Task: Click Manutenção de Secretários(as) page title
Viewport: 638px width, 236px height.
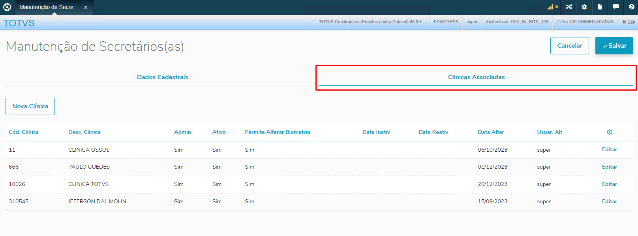Action: [95, 46]
